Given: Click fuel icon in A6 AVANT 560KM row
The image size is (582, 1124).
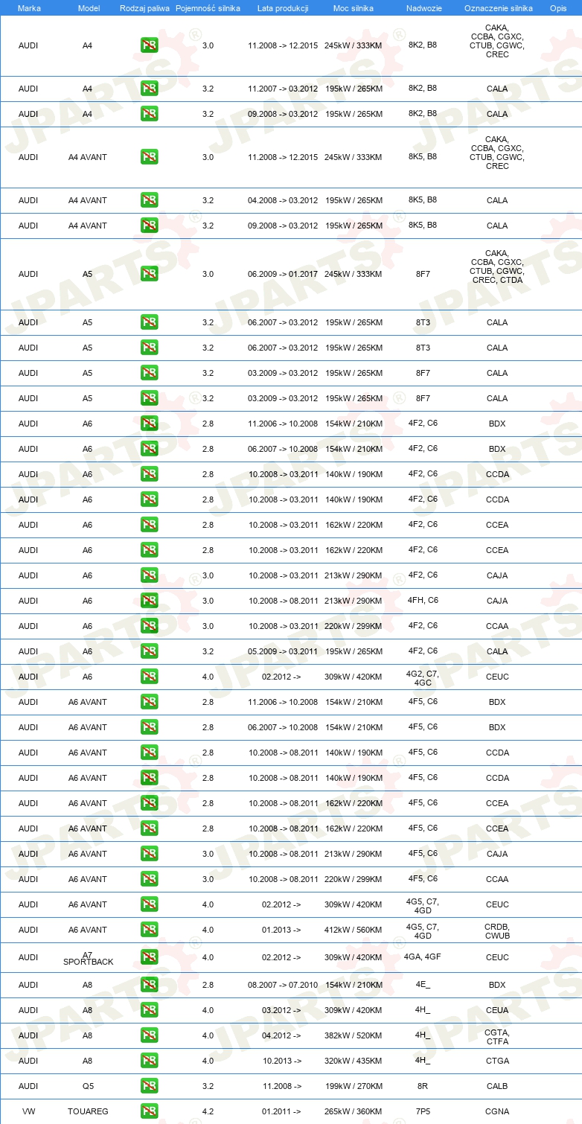Looking at the screenshot, I should point(150,930).
